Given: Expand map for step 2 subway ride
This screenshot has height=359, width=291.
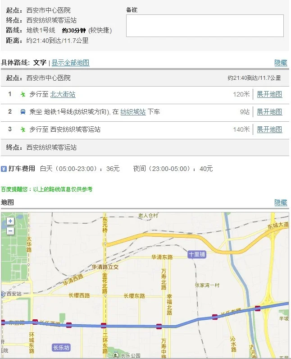Looking at the screenshot, I should coord(269,112).
